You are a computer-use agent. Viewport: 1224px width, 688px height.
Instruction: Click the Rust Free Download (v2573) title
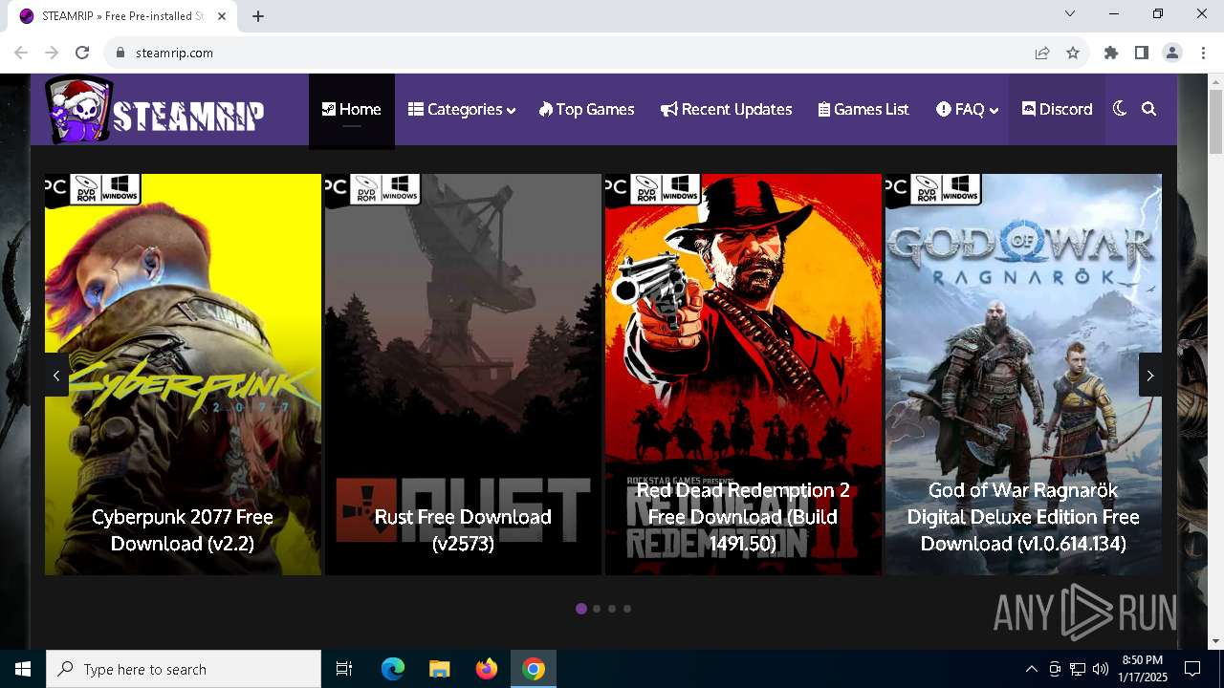[463, 529]
